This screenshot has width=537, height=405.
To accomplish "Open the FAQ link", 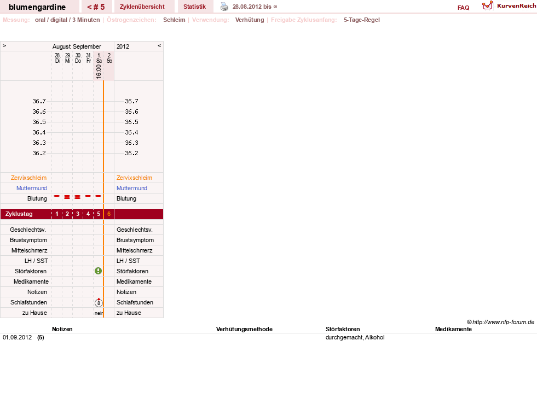I will 463,8.
